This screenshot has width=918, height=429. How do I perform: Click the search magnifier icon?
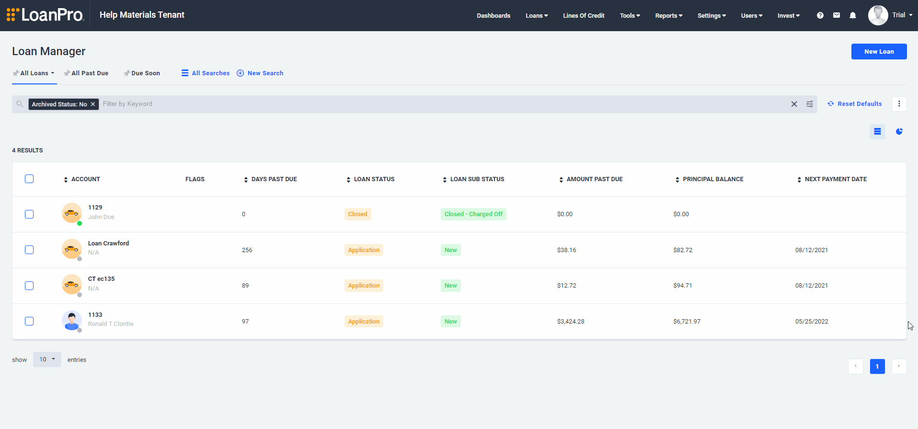click(x=20, y=104)
